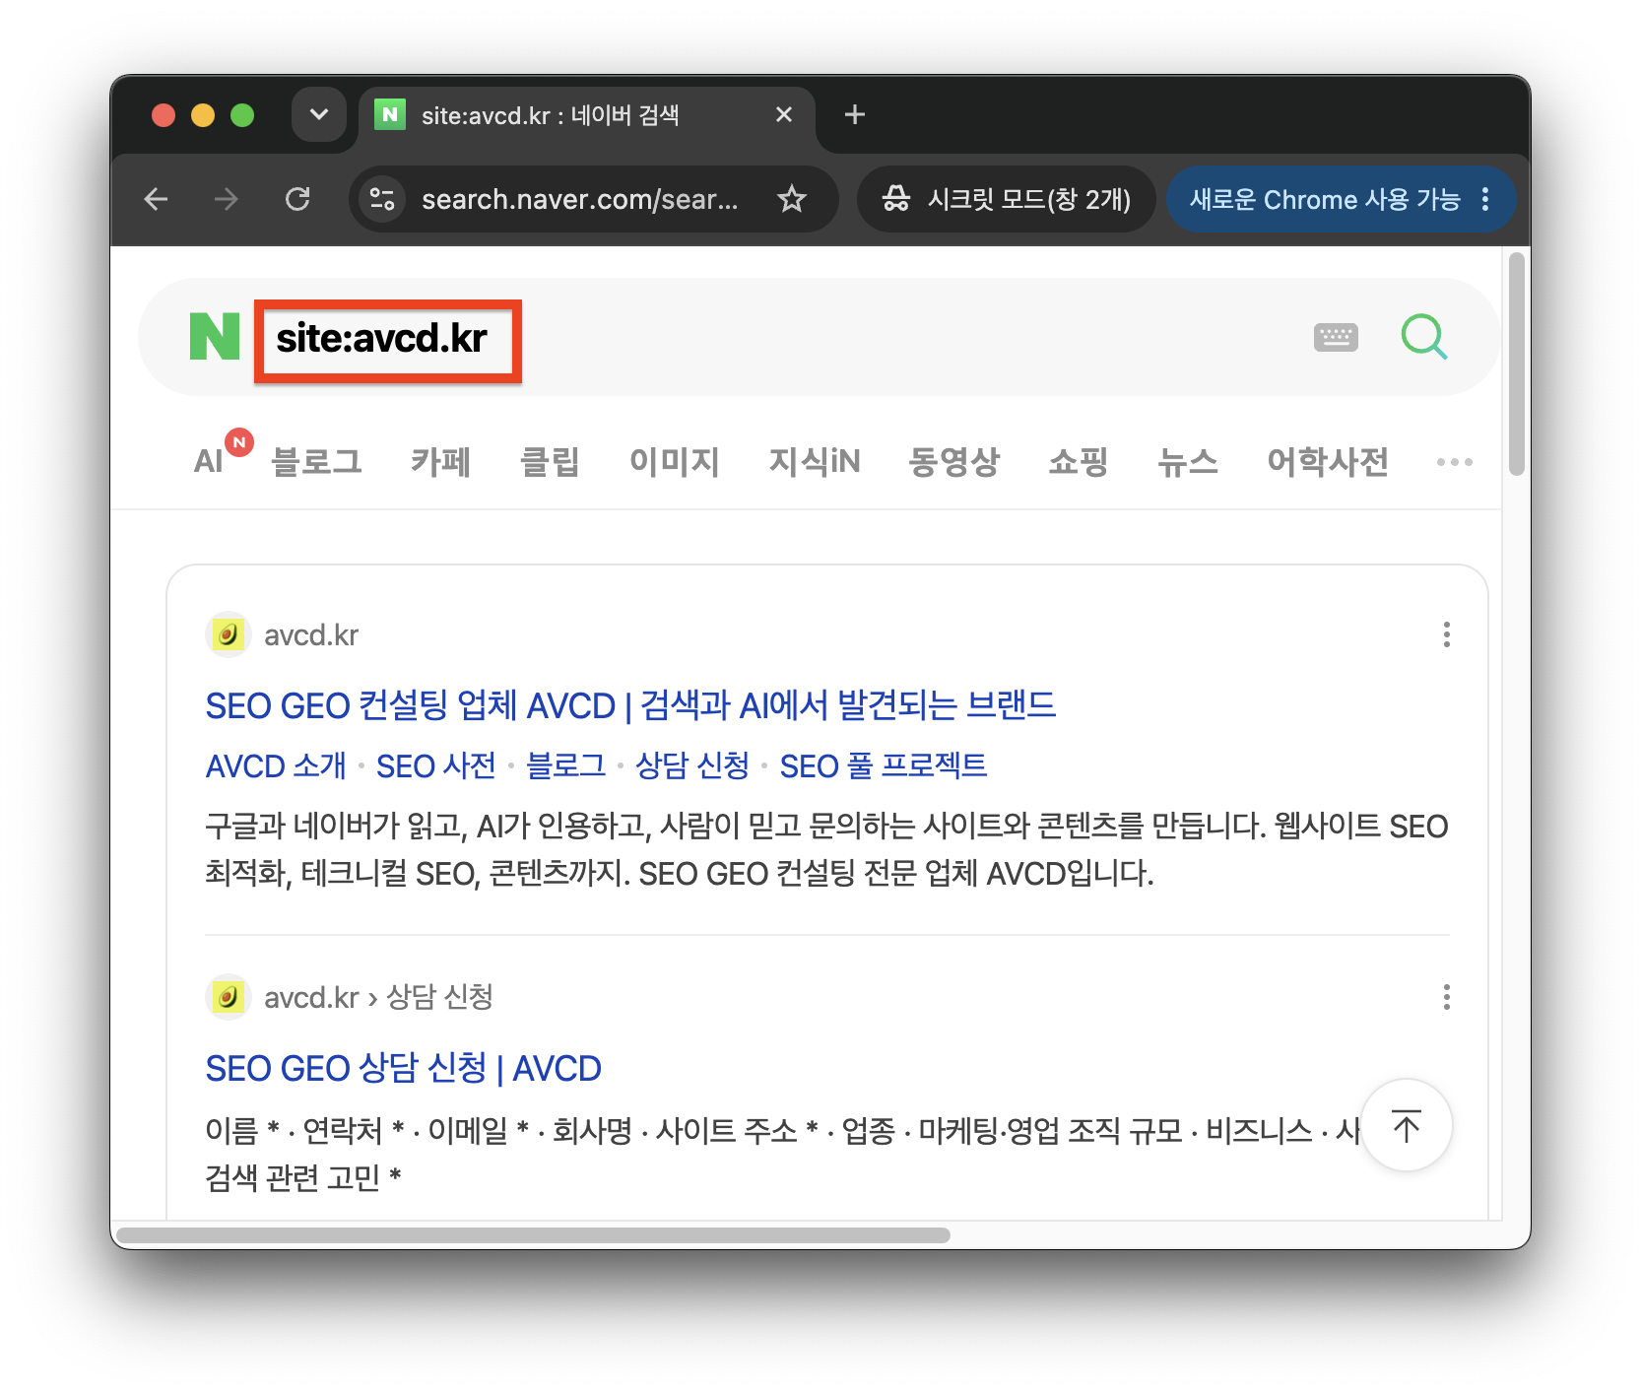The image size is (1641, 1395).
Task: Open the AVCD 소개 sitelink
Action: [276, 765]
